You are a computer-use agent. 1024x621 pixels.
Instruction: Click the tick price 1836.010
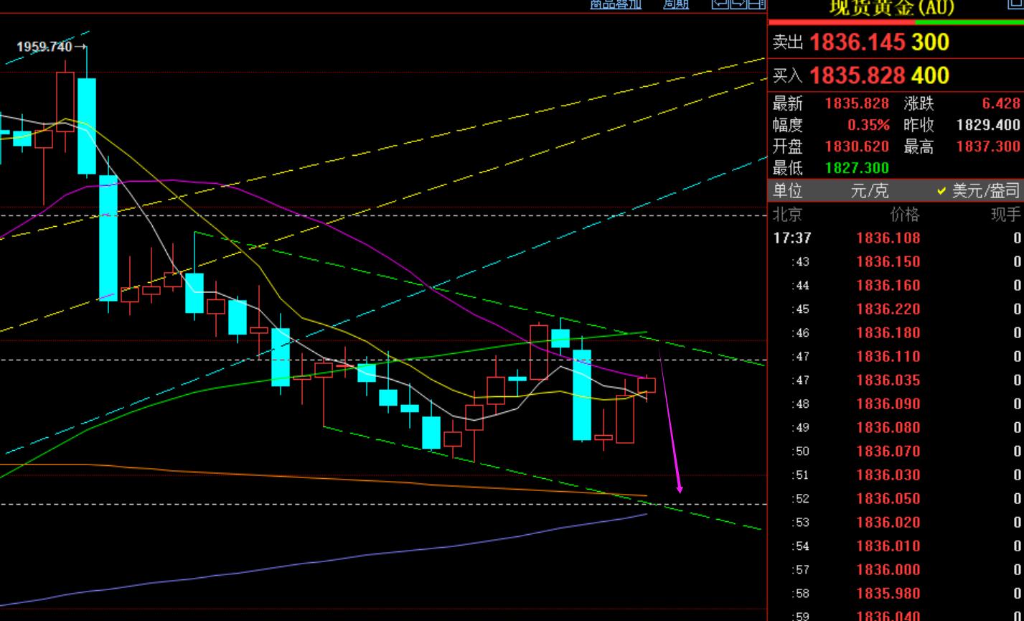pyautogui.click(x=888, y=546)
